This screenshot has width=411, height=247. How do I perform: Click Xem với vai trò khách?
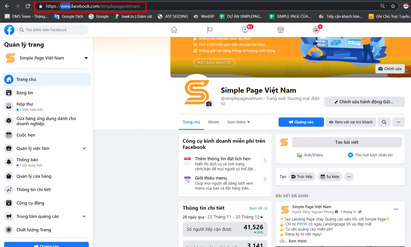[351, 122]
